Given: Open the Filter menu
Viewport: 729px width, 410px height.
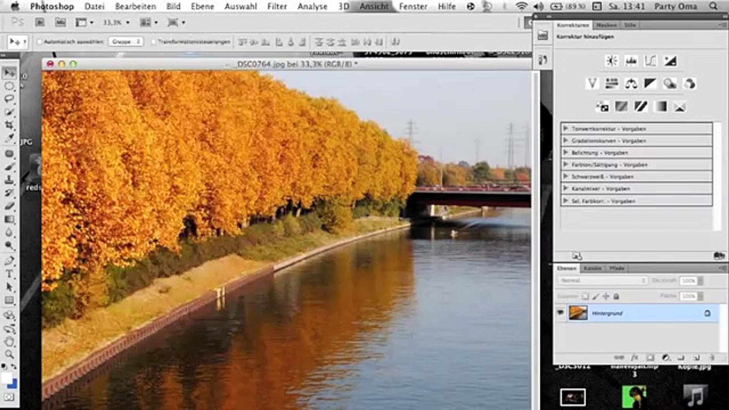Looking at the screenshot, I should (x=277, y=6).
